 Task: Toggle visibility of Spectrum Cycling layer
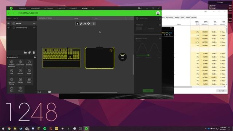(8, 28)
